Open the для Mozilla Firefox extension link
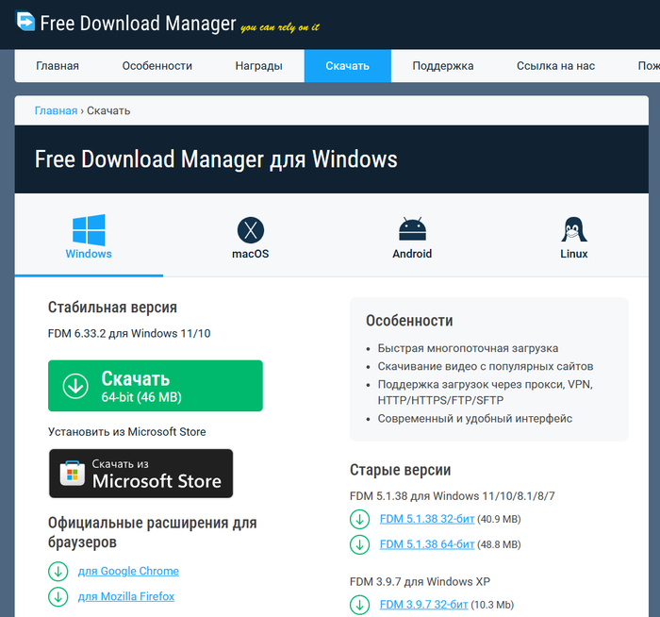 coord(126,596)
